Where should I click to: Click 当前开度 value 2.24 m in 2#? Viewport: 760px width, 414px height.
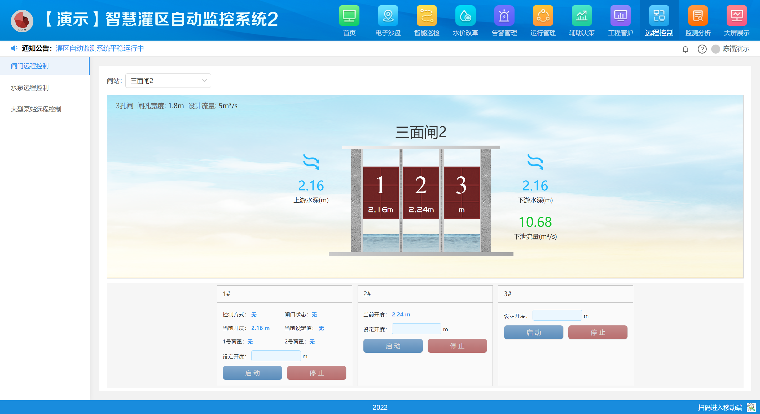(401, 314)
